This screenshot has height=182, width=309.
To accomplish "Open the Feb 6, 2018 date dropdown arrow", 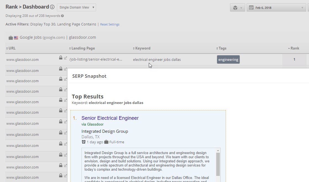I will 302,8.
